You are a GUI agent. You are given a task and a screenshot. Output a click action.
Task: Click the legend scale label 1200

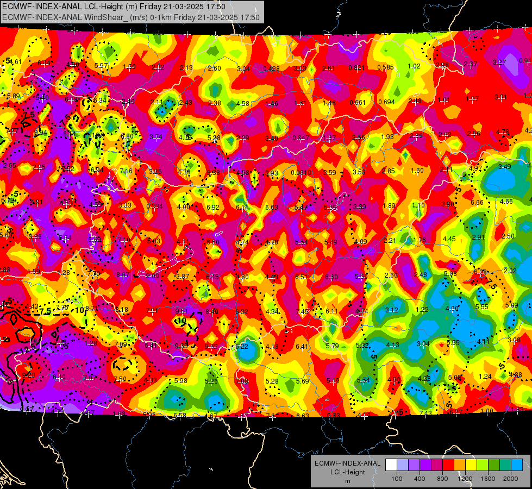pyautogui.click(x=465, y=479)
